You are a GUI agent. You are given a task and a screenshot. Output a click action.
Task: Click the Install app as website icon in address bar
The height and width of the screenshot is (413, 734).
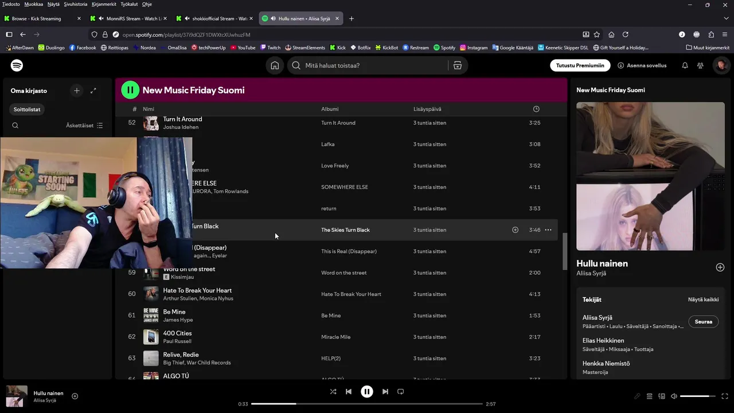click(585, 34)
